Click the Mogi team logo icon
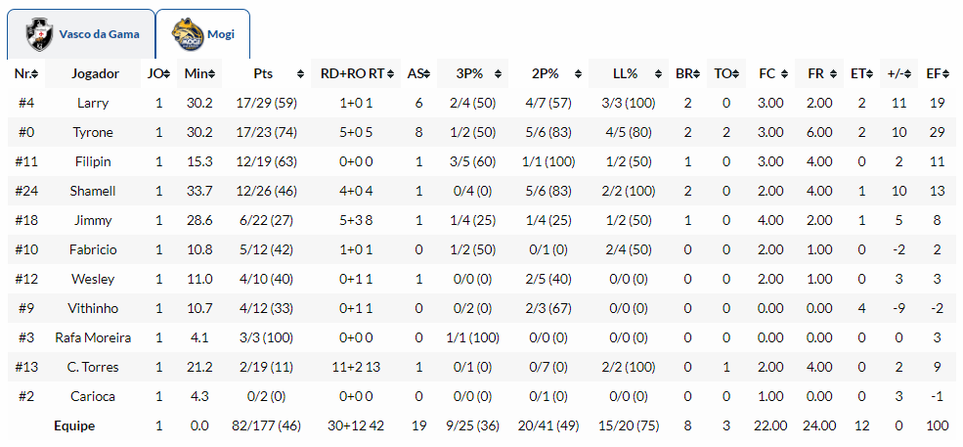This screenshot has width=963, height=447. pyautogui.click(x=188, y=34)
